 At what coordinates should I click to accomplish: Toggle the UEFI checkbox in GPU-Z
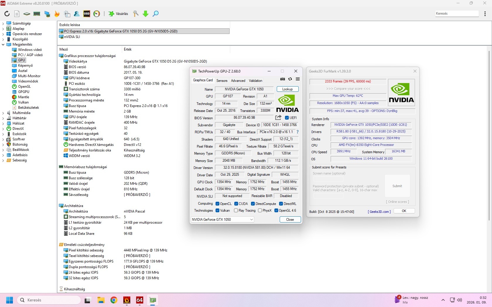287,118
